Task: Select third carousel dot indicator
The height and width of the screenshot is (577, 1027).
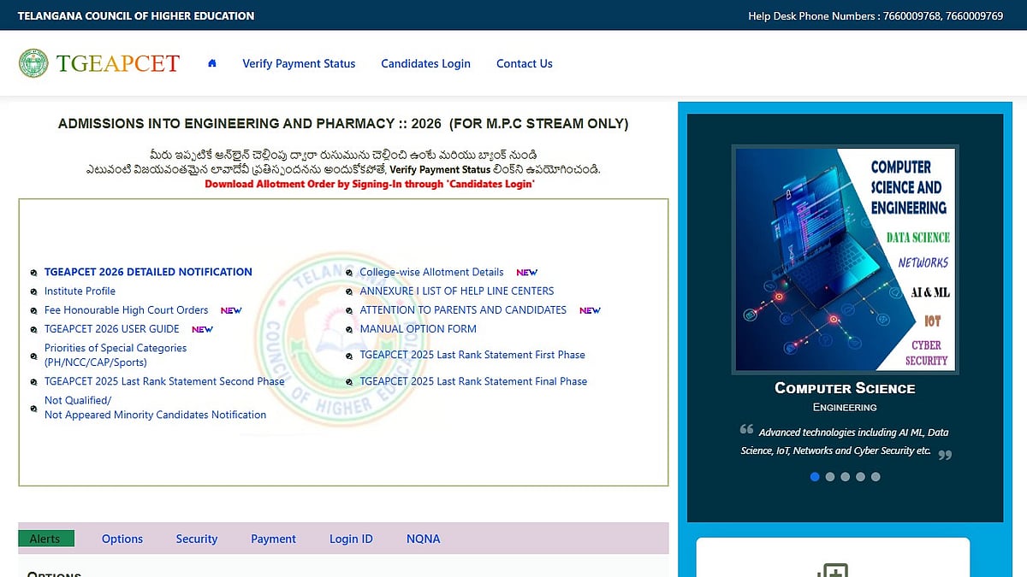Action: (x=846, y=477)
